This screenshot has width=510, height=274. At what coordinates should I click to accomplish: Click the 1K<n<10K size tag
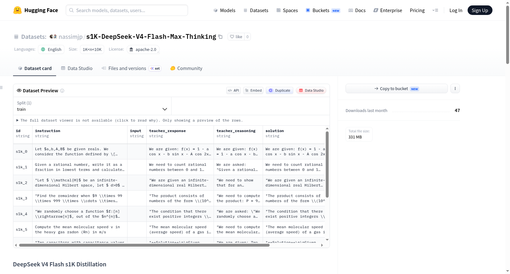tap(92, 49)
